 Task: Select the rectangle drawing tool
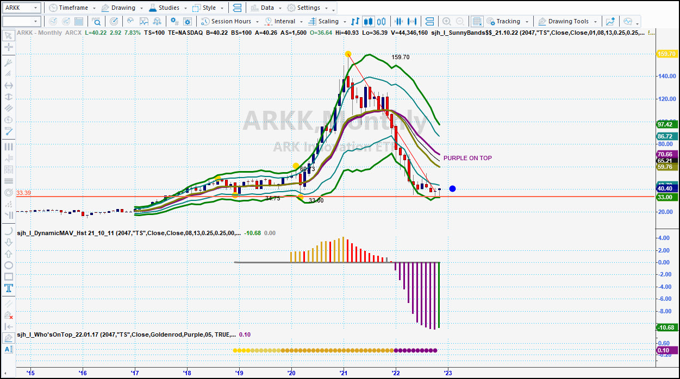point(9,276)
